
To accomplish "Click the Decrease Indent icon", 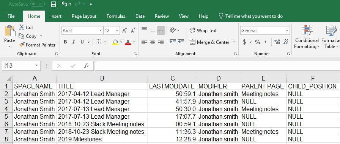I will 173,42.
